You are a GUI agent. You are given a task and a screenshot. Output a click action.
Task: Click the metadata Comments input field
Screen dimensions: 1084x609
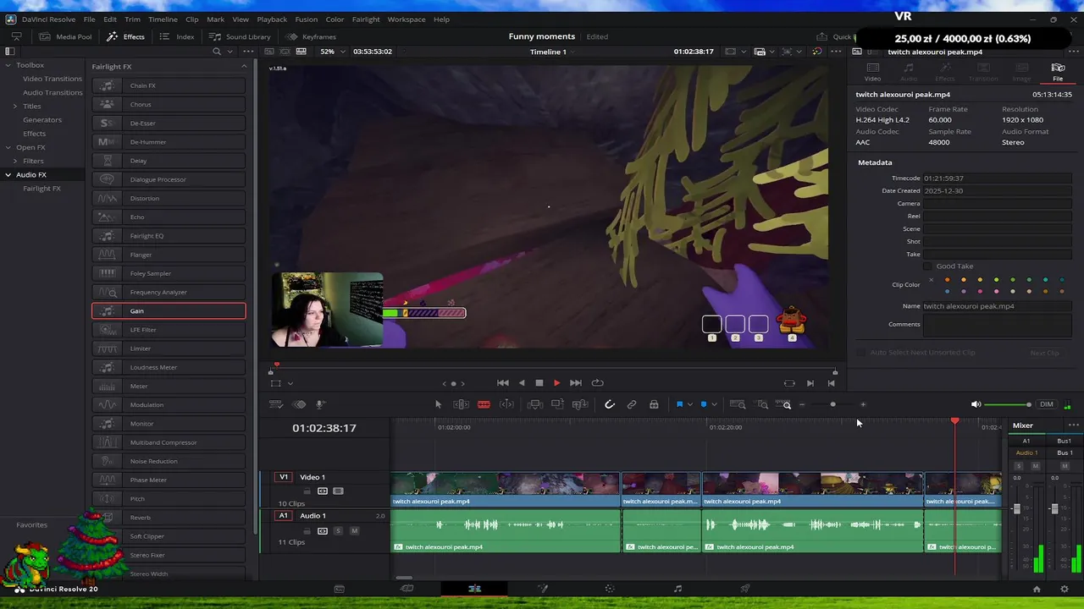click(997, 326)
